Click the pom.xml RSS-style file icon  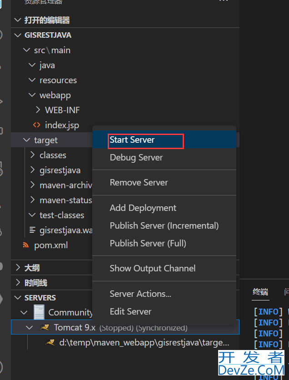pyautogui.click(x=26, y=245)
